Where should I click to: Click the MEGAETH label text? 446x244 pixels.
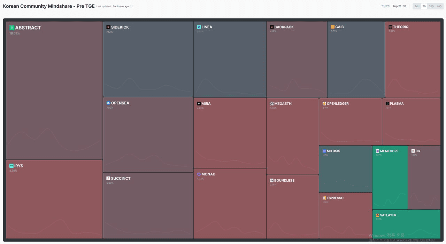pos(283,103)
